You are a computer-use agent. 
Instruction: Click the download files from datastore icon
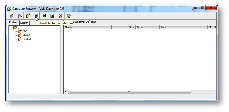point(44,16)
